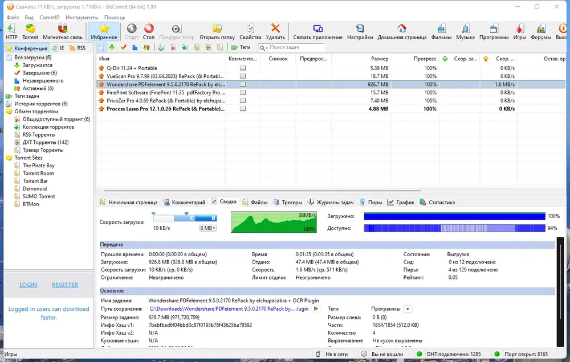Open the Пиры details tab

pos(371,202)
